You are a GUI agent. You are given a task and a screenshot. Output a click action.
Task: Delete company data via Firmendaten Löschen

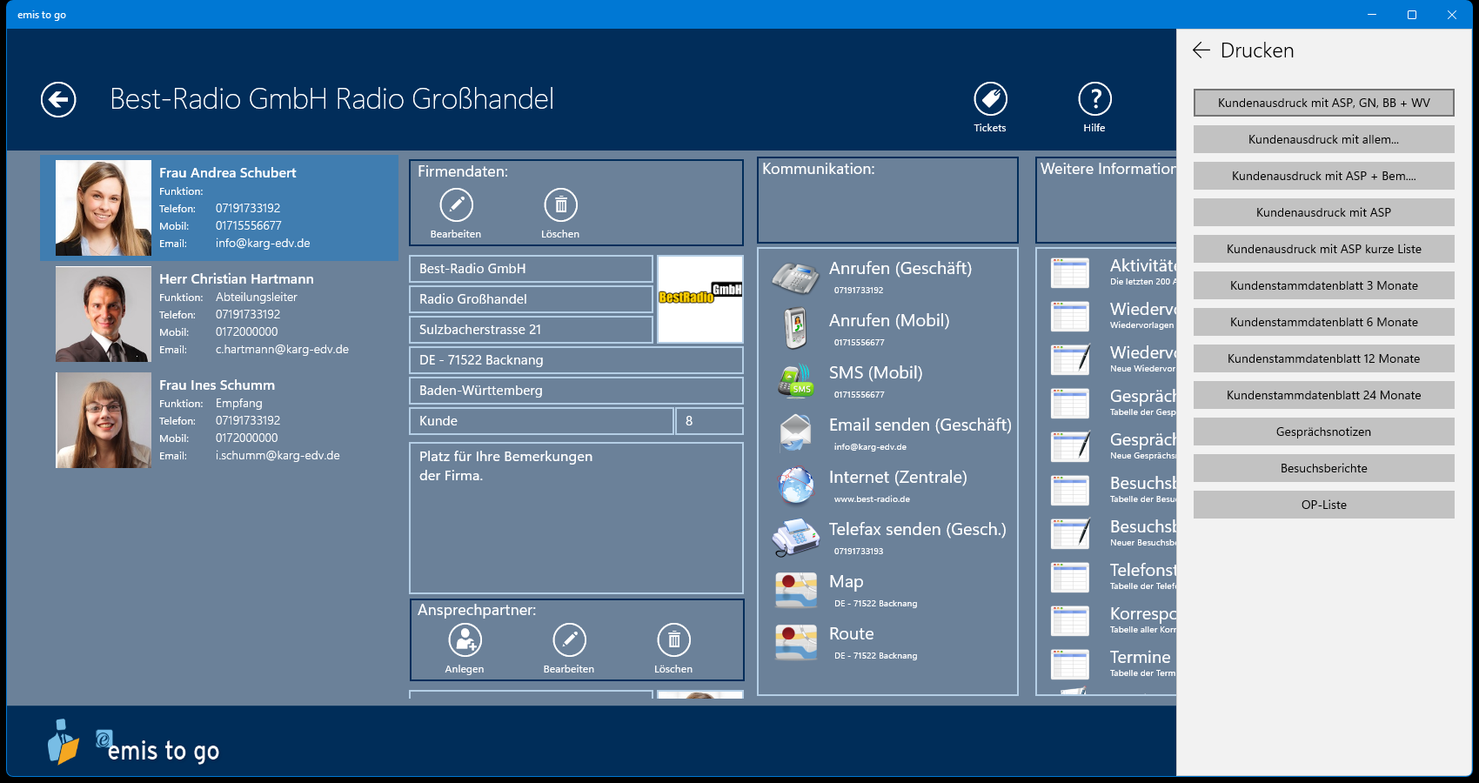[560, 205]
